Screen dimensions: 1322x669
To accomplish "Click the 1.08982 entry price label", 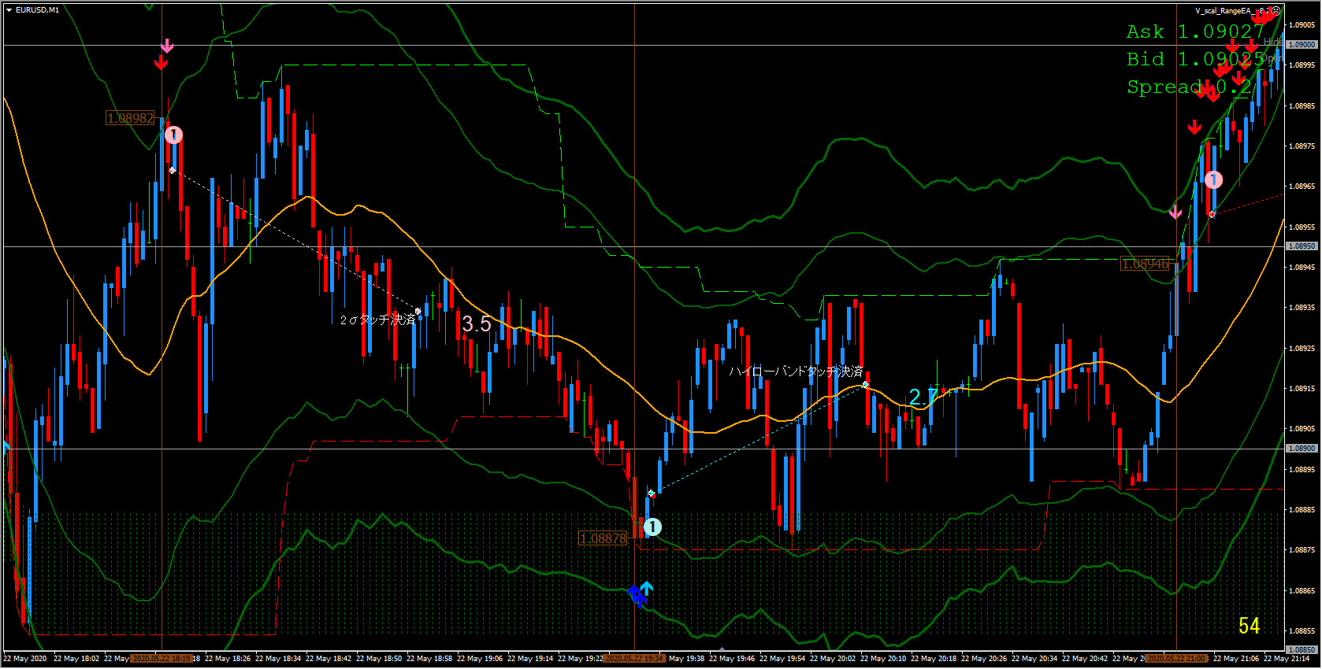I will (131, 118).
